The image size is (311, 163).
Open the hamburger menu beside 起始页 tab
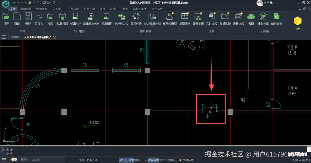pyautogui.click(x=4, y=37)
